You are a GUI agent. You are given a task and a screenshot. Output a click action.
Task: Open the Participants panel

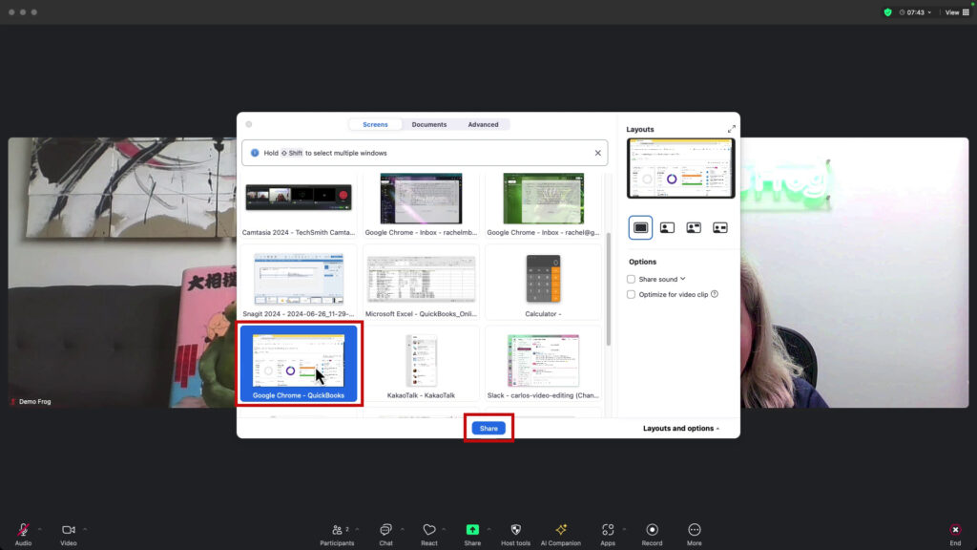point(339,531)
